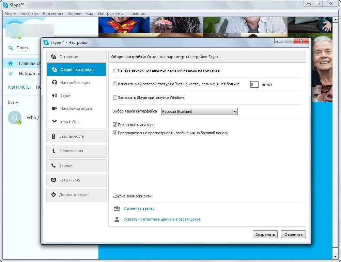Click the cupcake photo thumbnail
Image resolution: width=341 pixels, height=262 pixels.
[x=176, y=25]
